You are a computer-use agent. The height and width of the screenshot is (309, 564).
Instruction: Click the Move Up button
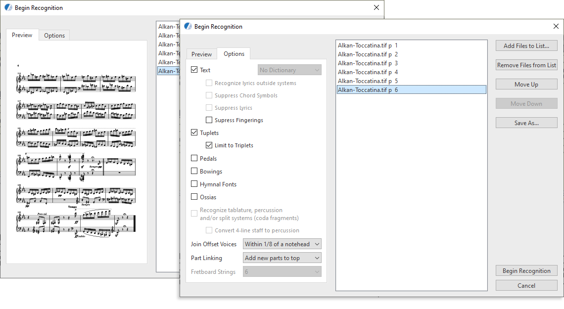[x=526, y=85]
